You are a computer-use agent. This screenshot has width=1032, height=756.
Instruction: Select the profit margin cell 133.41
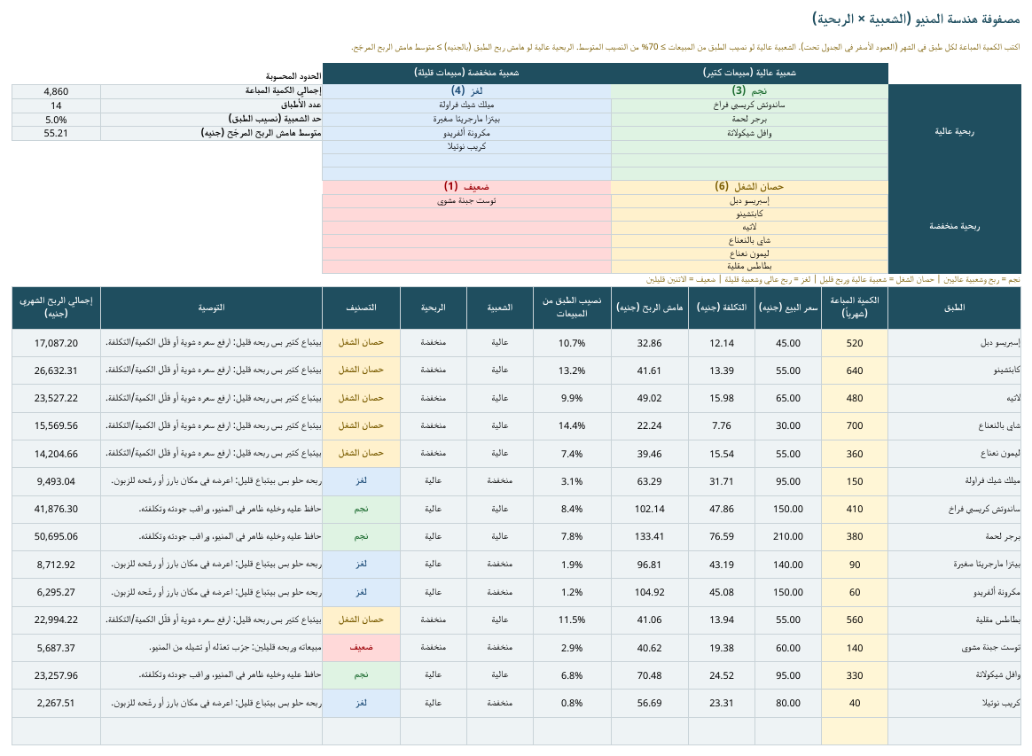pyautogui.click(x=650, y=536)
